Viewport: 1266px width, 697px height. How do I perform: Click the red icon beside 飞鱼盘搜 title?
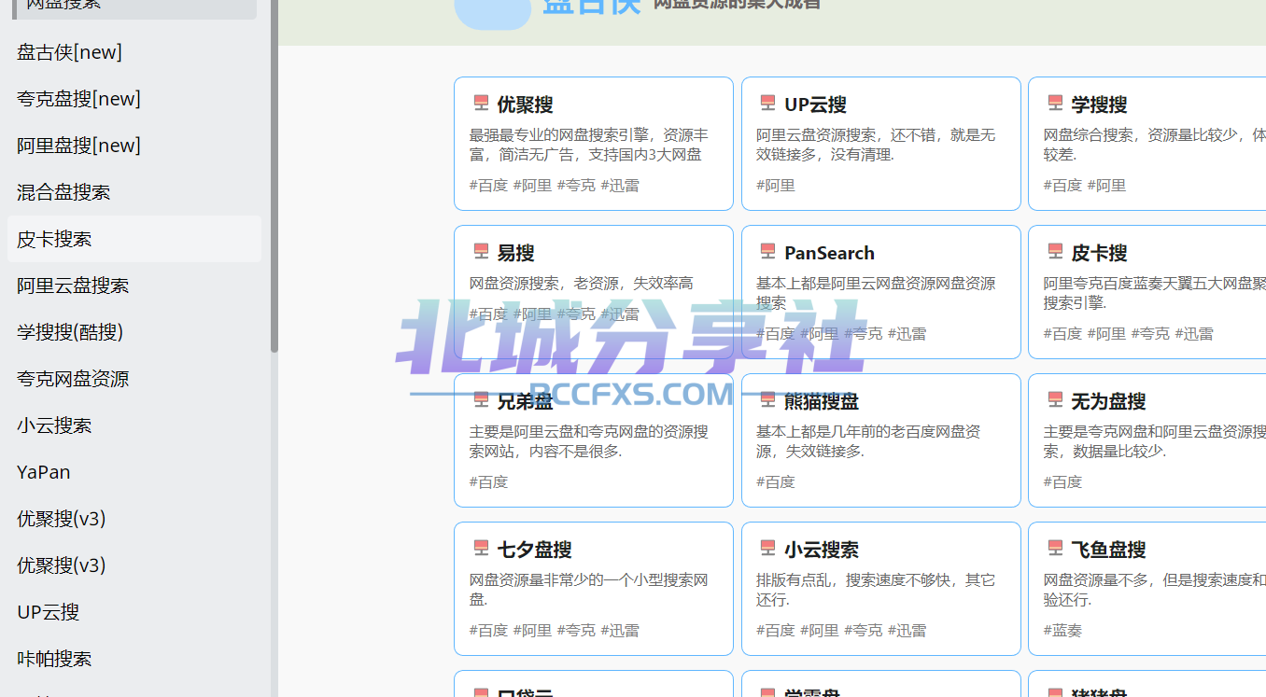coord(1055,548)
